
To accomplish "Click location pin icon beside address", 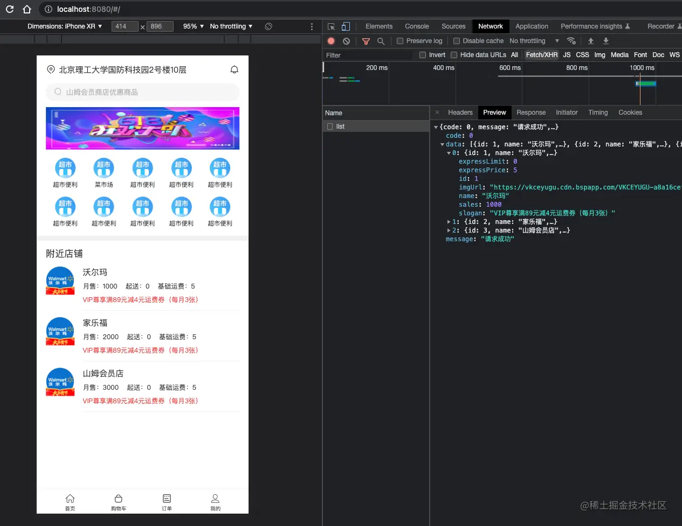I will pos(51,69).
